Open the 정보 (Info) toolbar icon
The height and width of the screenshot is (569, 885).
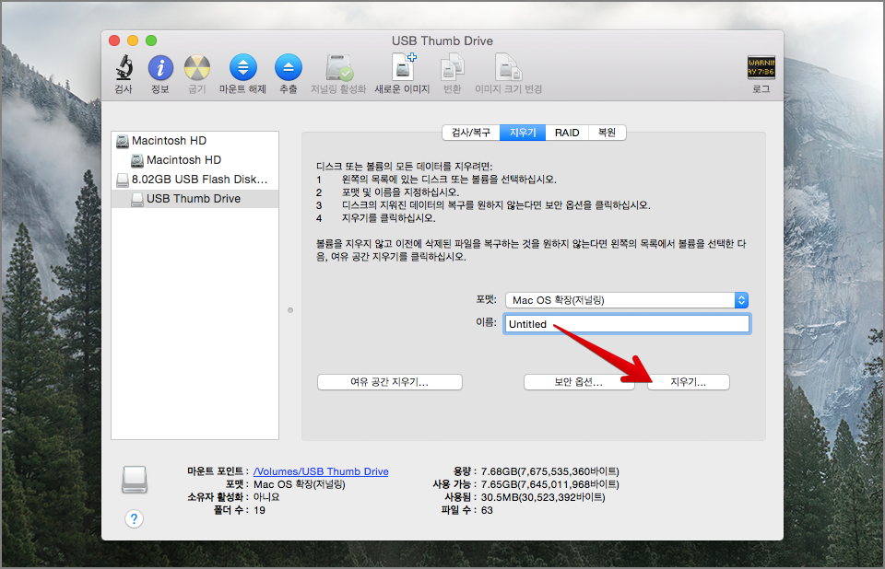[160, 67]
